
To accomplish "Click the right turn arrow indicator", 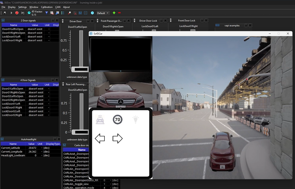I will point(117,138).
